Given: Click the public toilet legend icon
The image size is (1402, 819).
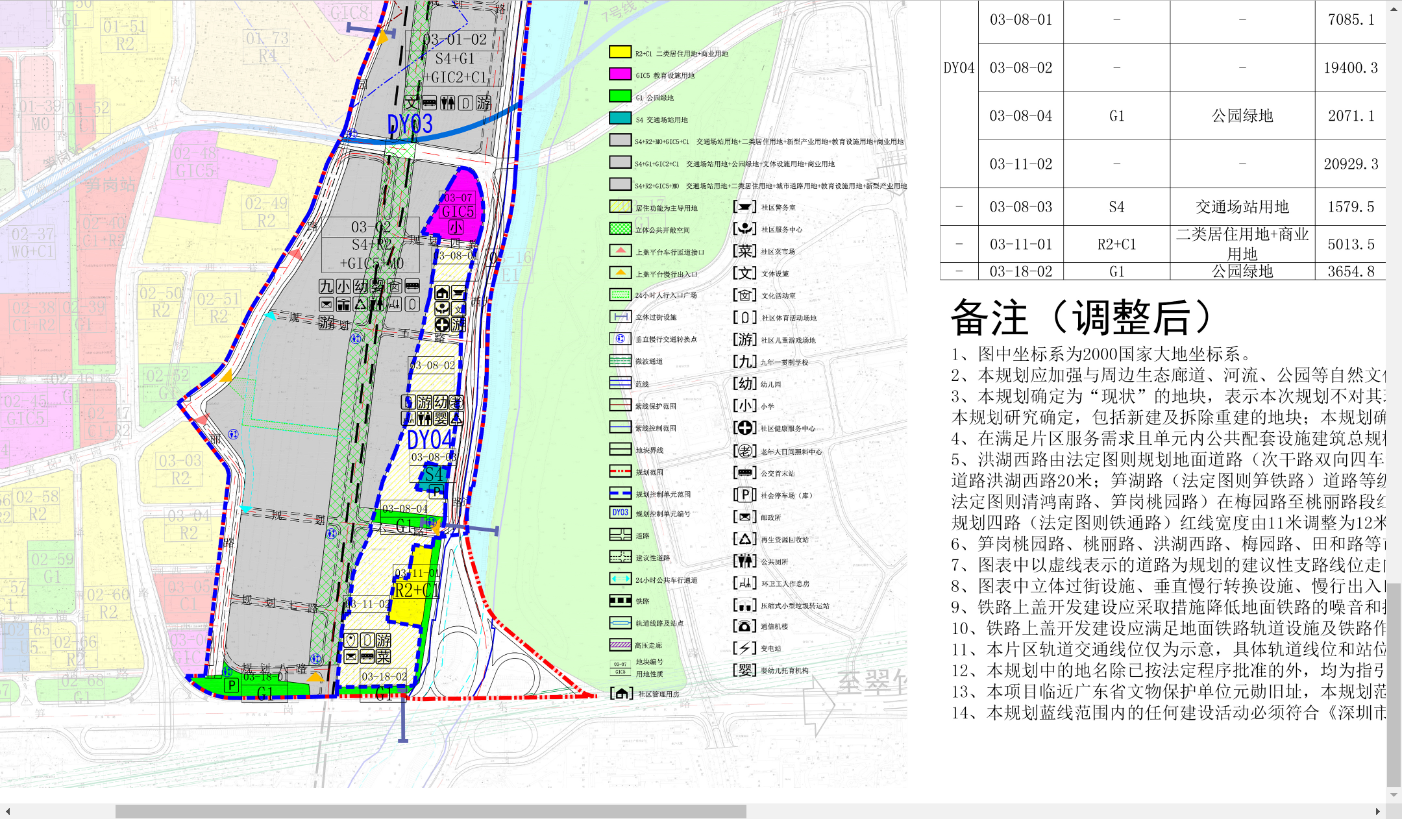Looking at the screenshot, I should [x=744, y=561].
